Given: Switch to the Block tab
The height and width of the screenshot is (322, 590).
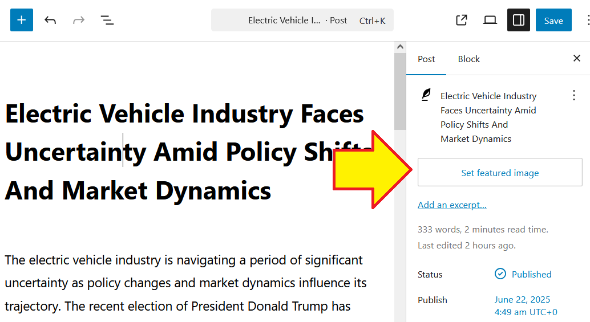Looking at the screenshot, I should [x=469, y=59].
